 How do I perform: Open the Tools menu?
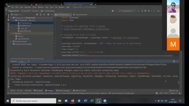tap(52, 7)
